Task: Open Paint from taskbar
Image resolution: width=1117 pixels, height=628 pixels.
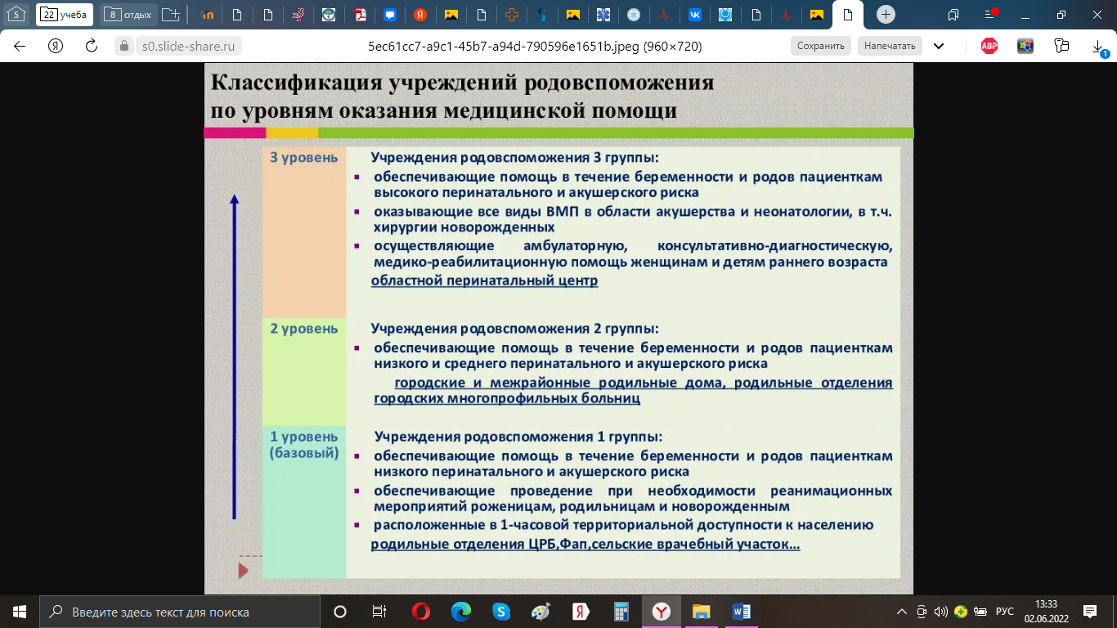Action: click(x=541, y=611)
